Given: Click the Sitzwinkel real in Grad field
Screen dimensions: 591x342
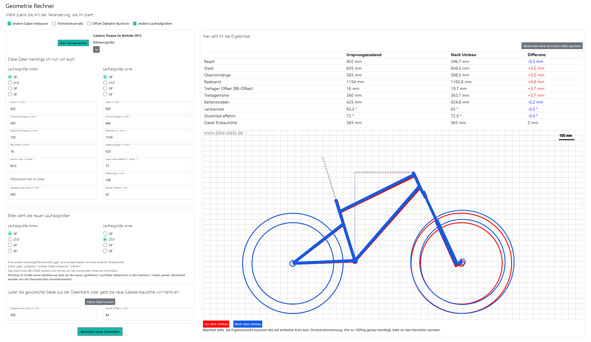Looking at the screenshot, I should click(52, 179).
